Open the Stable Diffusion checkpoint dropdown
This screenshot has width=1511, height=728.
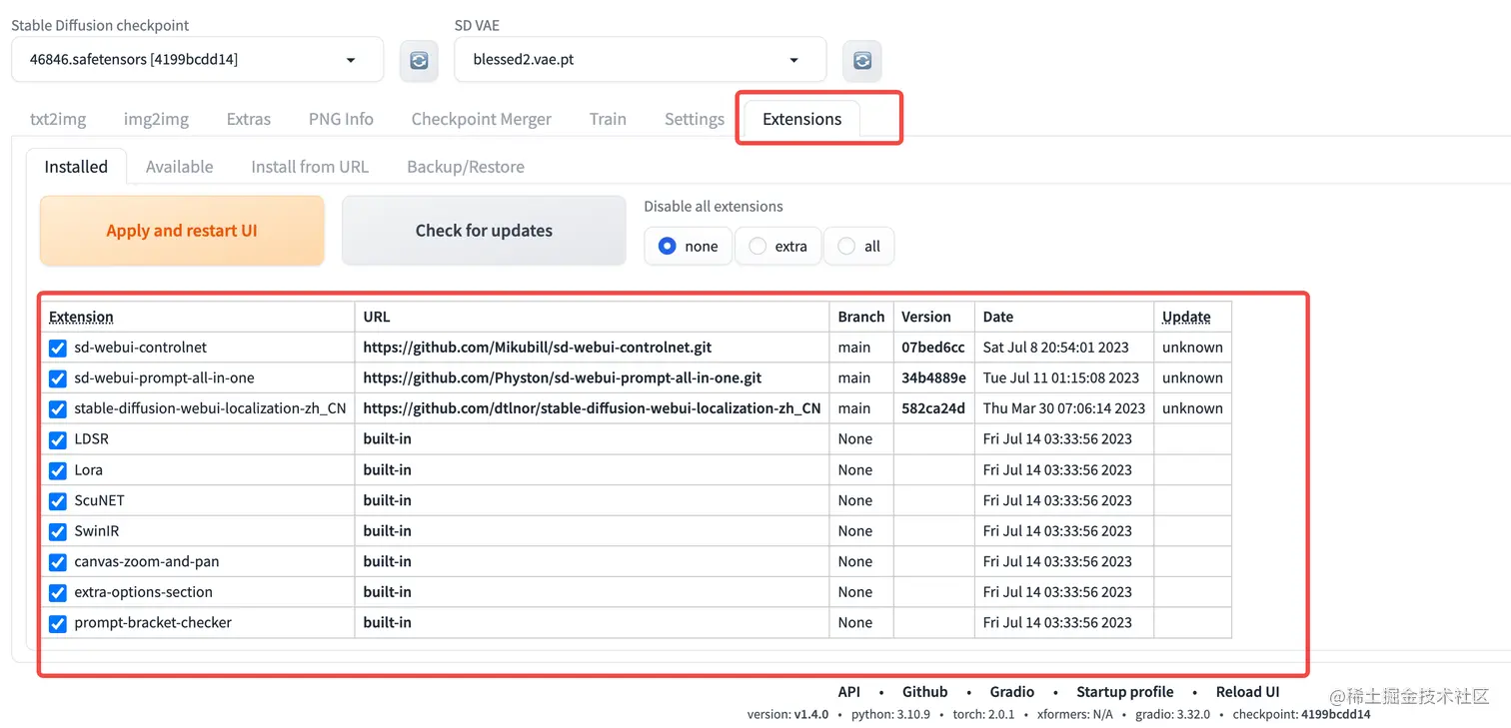click(x=197, y=60)
